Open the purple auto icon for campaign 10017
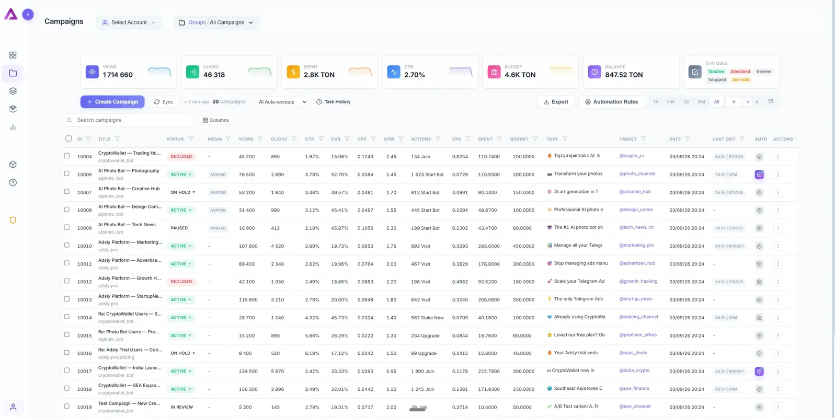835x418 pixels. (x=759, y=371)
